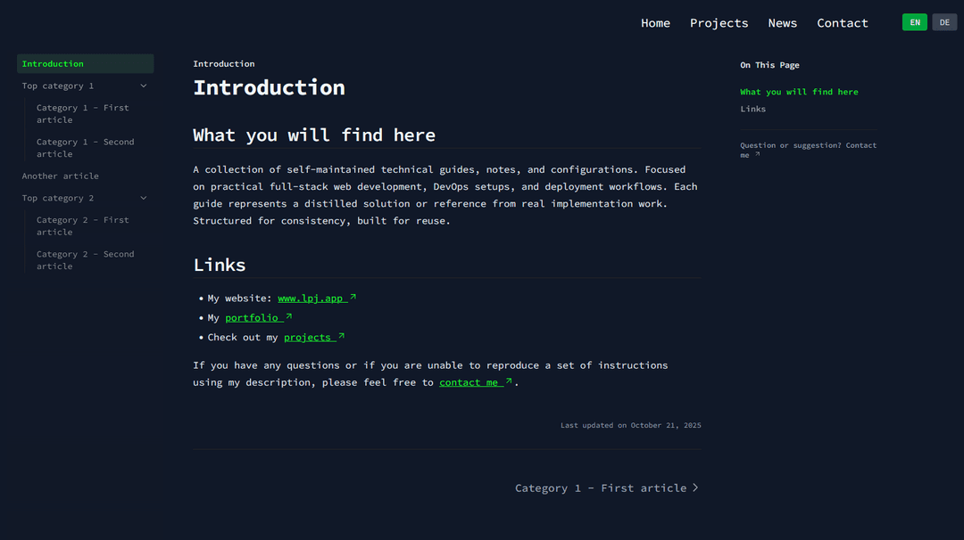
Task: Open the portfolio link
Action: pos(252,318)
